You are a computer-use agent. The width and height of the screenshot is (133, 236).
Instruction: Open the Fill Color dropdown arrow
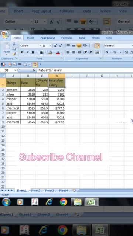(54, 52)
